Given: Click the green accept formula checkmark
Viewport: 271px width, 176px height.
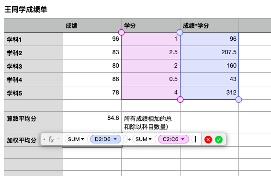Looking at the screenshot, I should pyautogui.click(x=219, y=139).
